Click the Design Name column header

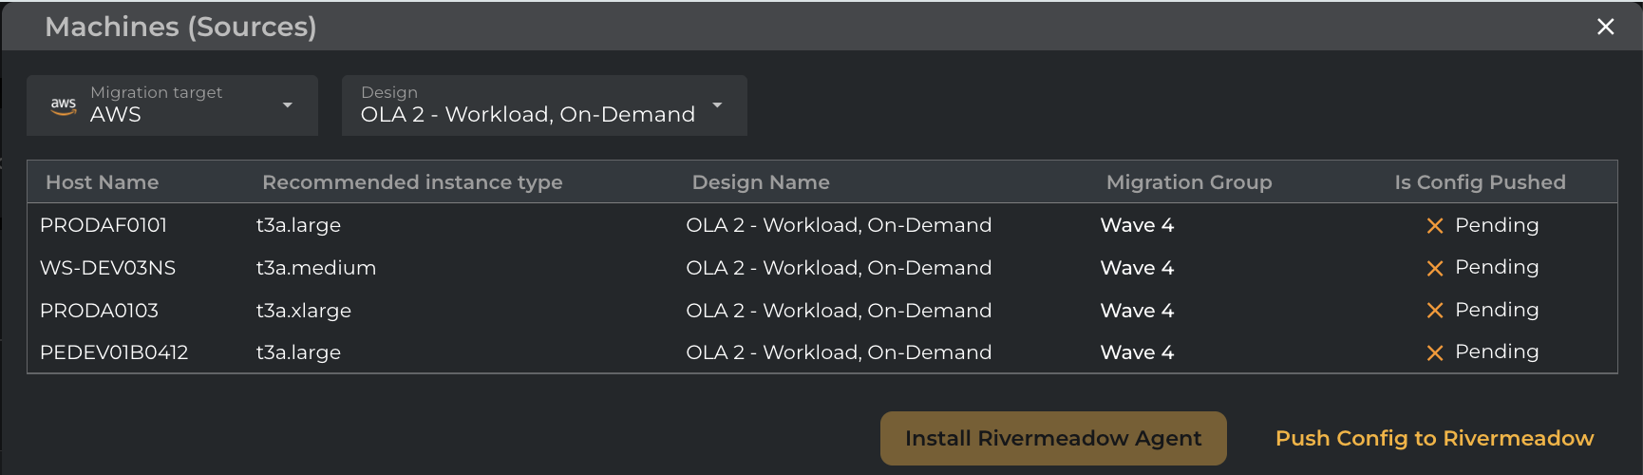[x=761, y=182]
